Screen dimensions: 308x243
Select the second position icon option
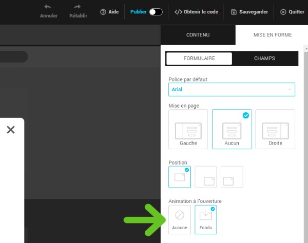(206, 177)
